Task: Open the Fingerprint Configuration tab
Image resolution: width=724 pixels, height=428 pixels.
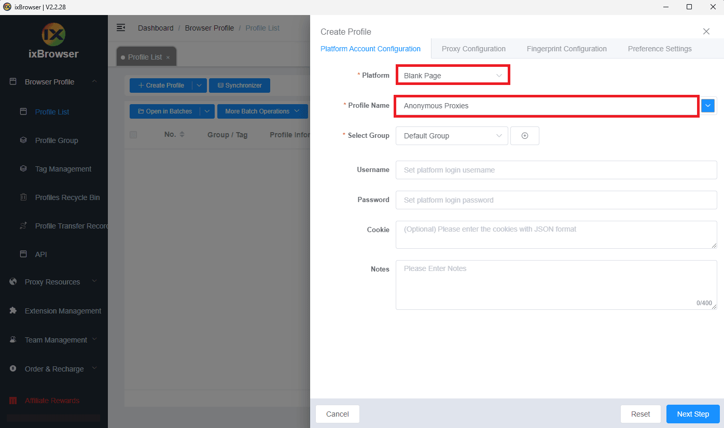Action: (566, 48)
